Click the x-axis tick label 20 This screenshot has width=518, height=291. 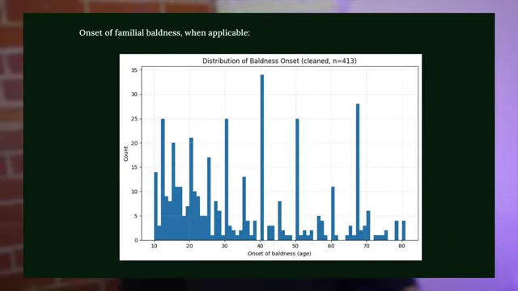point(189,246)
